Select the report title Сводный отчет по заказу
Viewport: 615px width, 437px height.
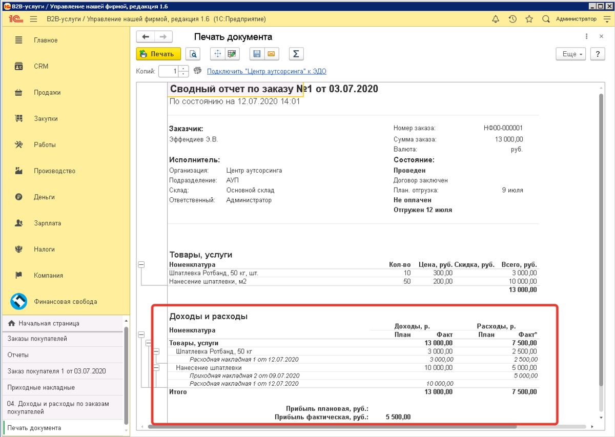click(274, 89)
